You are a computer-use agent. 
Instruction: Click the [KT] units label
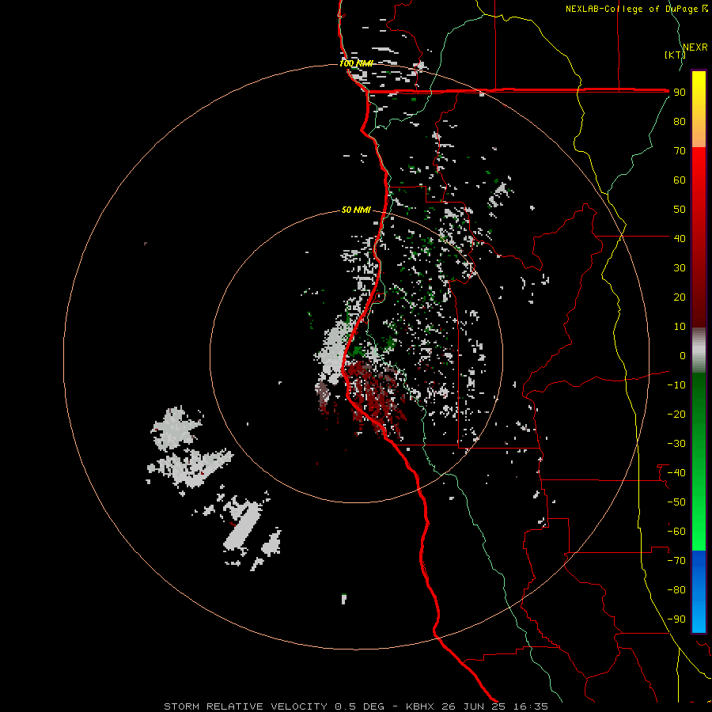point(675,55)
